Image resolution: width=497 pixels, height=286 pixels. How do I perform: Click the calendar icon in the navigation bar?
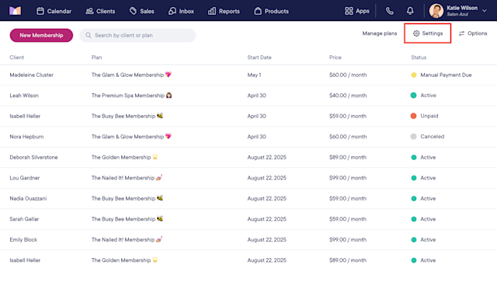[x=40, y=11]
